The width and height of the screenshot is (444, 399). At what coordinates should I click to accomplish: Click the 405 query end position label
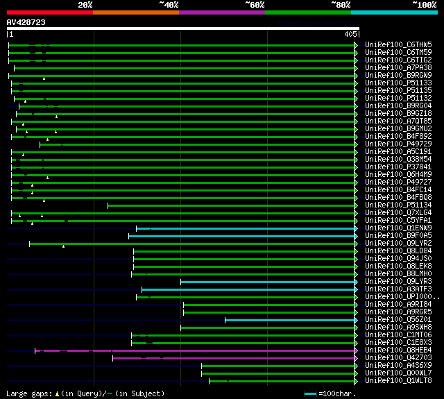pyautogui.click(x=350, y=34)
